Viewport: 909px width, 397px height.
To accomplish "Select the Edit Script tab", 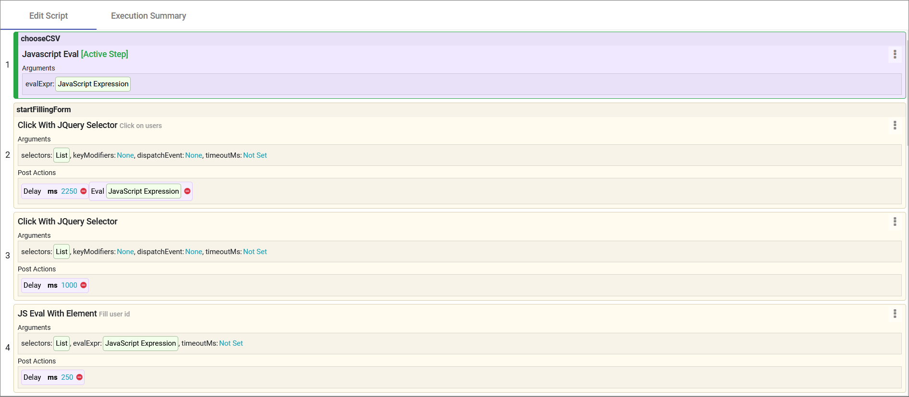I will point(49,16).
